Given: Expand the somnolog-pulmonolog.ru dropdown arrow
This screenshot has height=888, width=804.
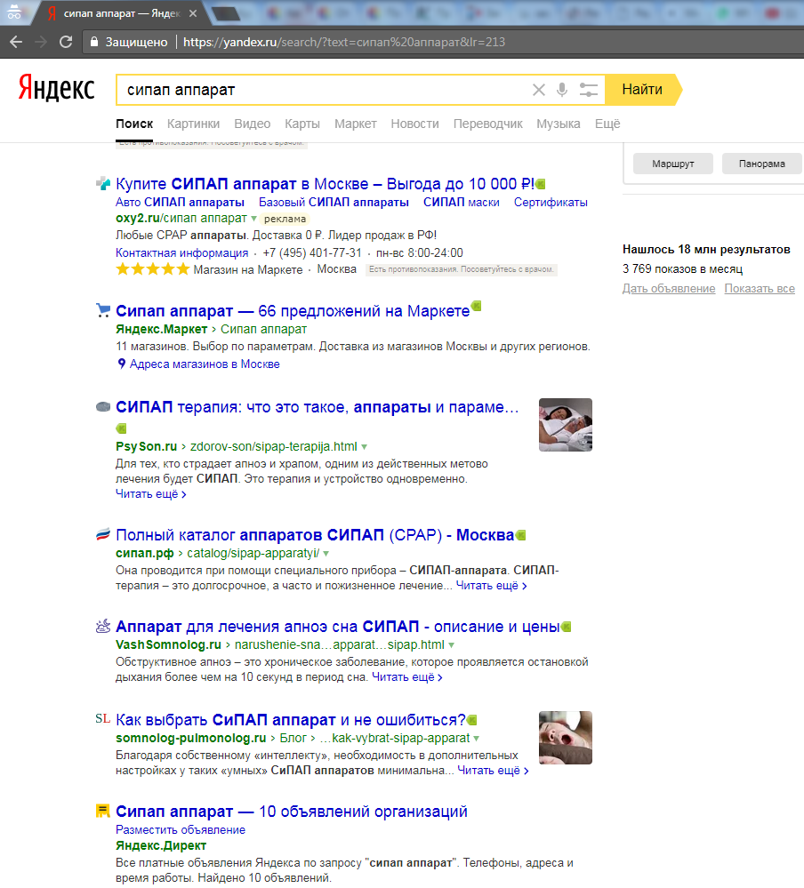Looking at the screenshot, I should [x=476, y=739].
